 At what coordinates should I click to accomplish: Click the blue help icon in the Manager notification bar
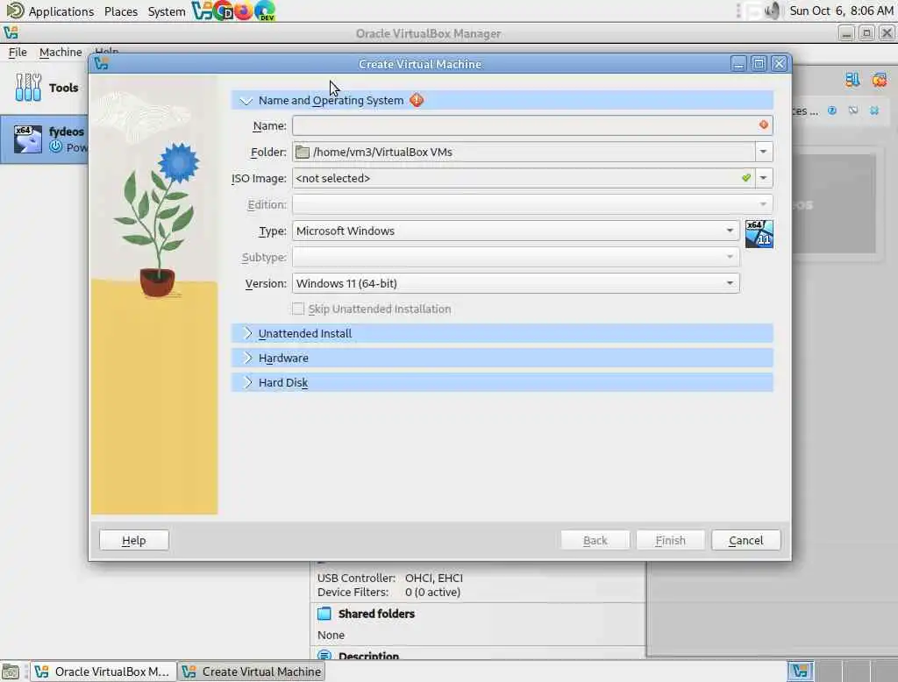[832, 110]
